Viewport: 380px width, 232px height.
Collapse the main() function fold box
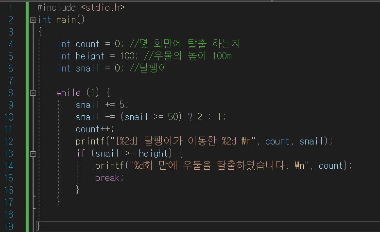tap(33, 20)
